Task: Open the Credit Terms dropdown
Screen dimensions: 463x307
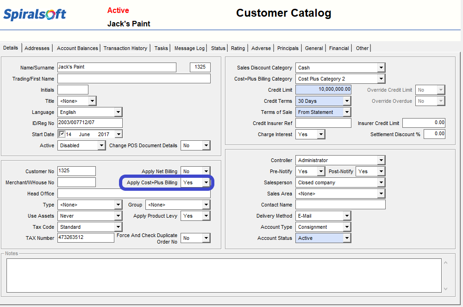Action: pos(347,101)
